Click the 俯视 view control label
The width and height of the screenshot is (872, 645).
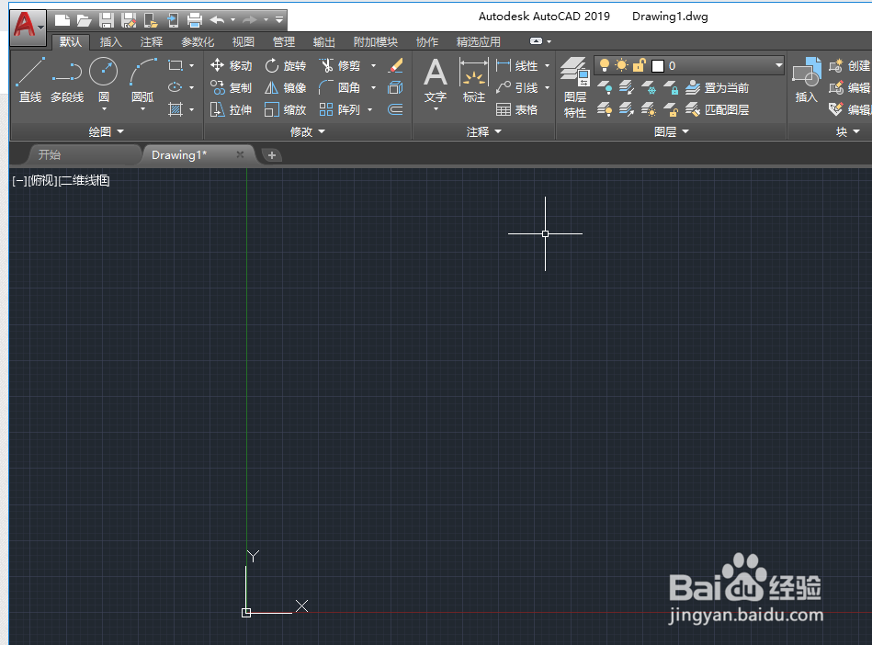coord(43,181)
